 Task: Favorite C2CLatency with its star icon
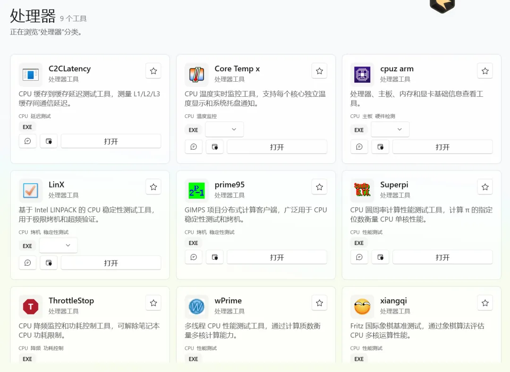click(x=153, y=71)
